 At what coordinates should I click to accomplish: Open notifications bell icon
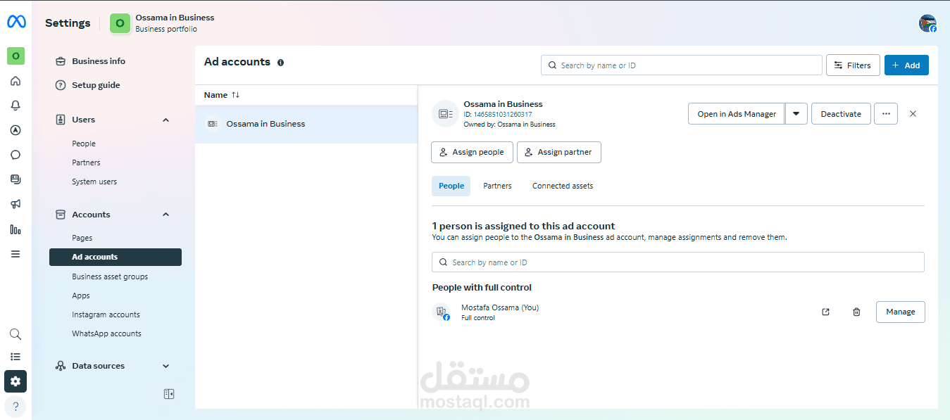(x=15, y=106)
